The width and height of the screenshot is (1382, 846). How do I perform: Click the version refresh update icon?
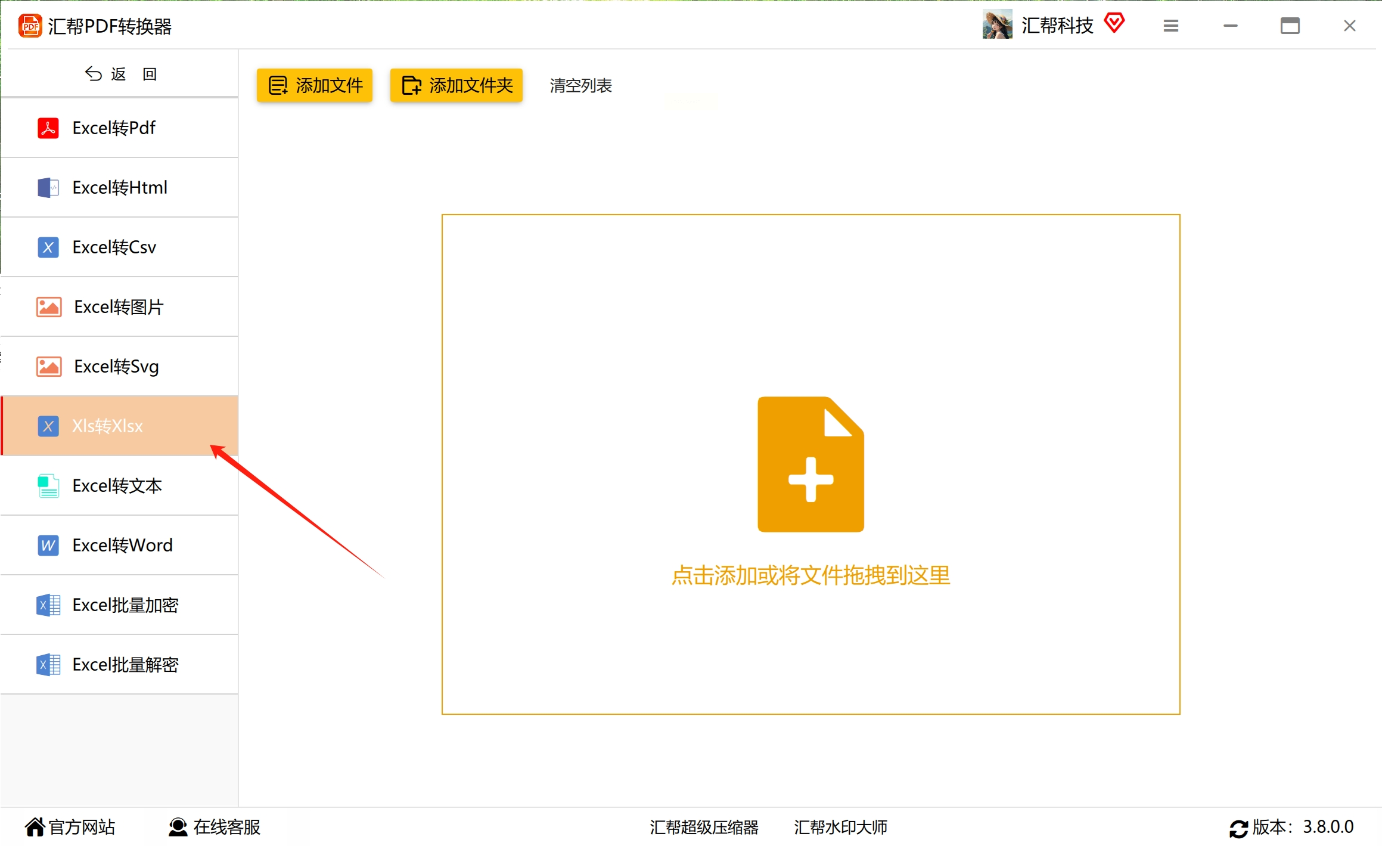1238,828
